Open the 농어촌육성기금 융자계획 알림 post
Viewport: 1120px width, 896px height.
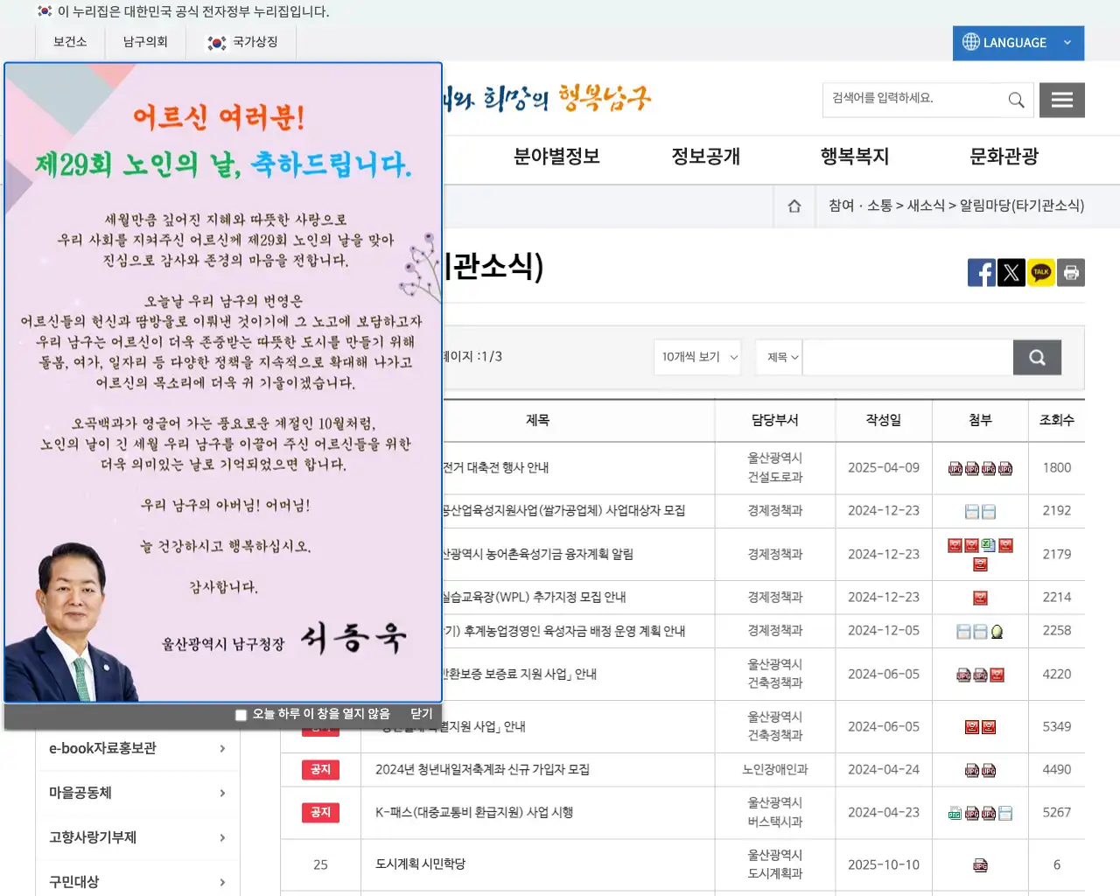pyautogui.click(x=537, y=555)
